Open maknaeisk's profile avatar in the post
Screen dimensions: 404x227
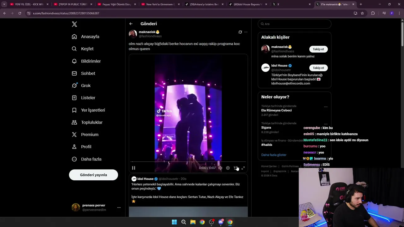coord(133,34)
